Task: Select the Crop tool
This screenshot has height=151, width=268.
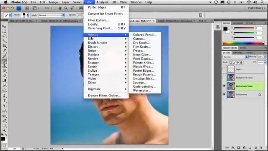Action: [x=4, y=46]
